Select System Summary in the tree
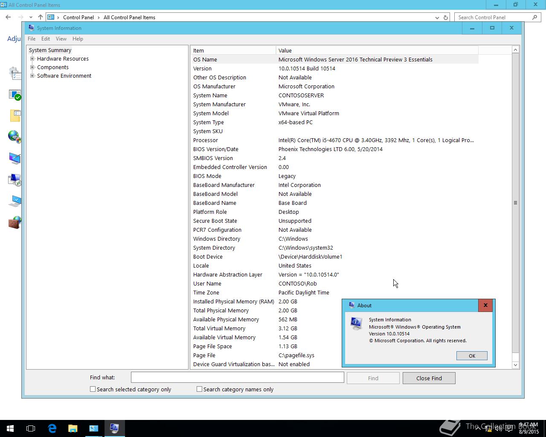Viewport: 546px width, 437px height. pos(50,50)
